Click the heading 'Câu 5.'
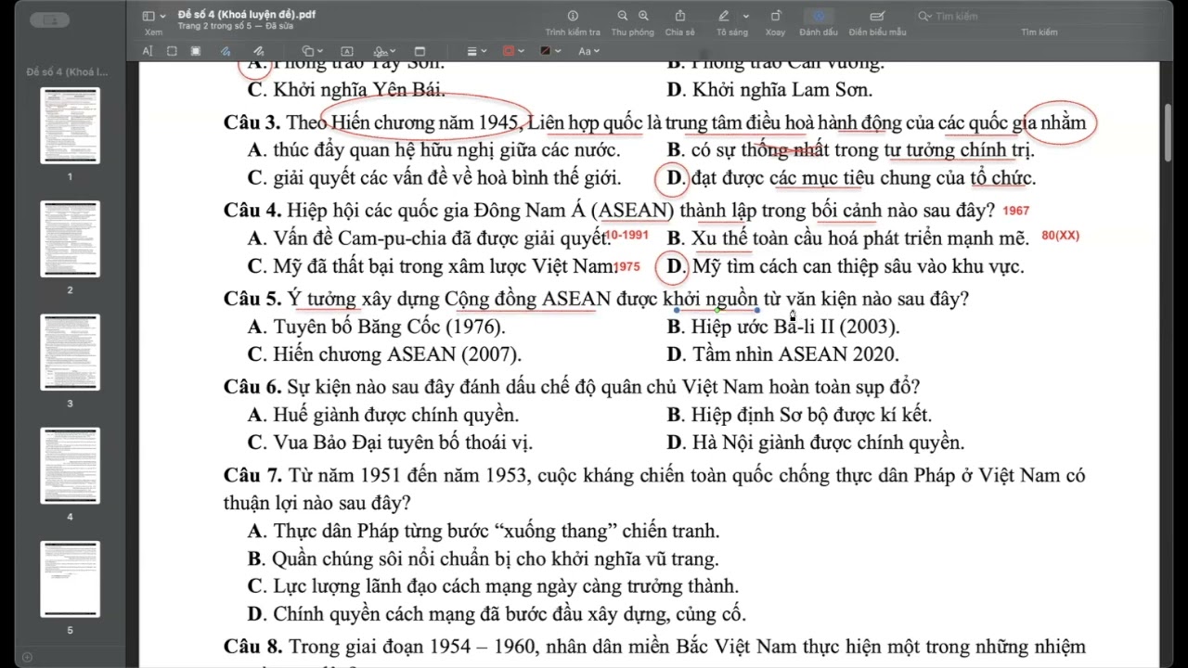Viewport: 1188px width, 668px height. [x=252, y=299]
